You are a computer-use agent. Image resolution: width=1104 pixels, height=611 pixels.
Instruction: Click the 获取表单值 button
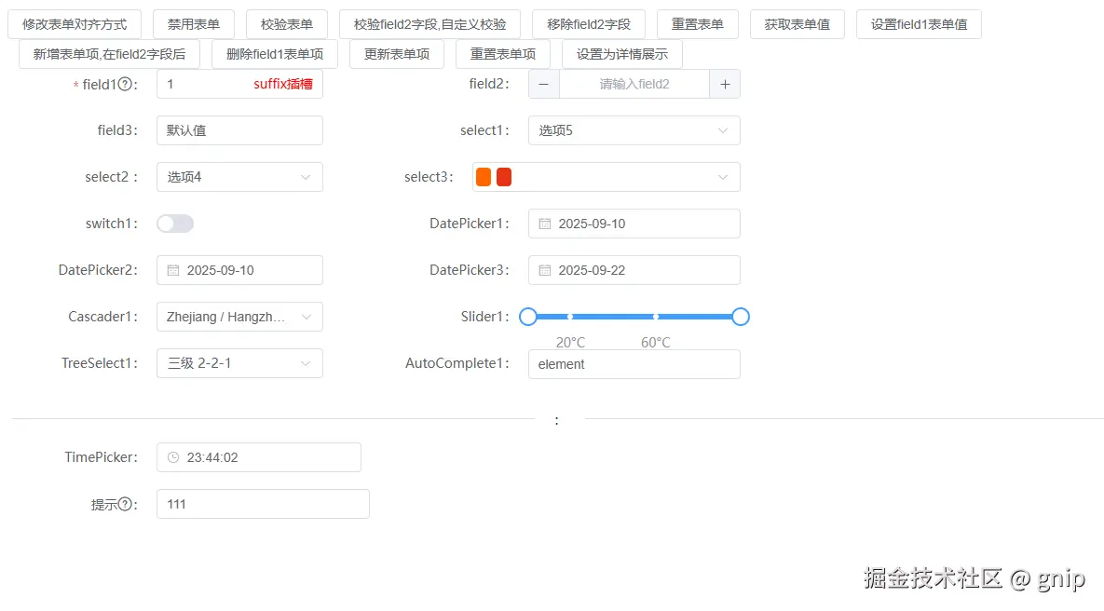(797, 24)
